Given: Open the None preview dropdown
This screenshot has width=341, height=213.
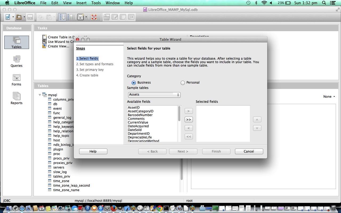Looking at the screenshot, I should pyautogui.click(x=329, y=97).
